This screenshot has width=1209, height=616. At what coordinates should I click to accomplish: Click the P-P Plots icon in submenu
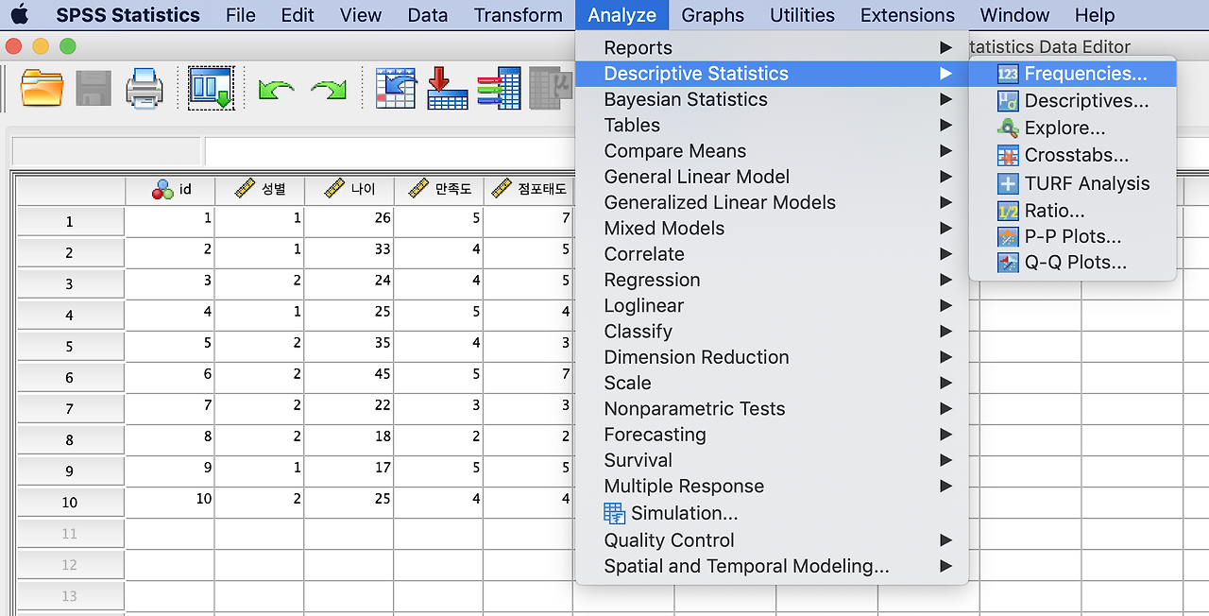click(1008, 237)
